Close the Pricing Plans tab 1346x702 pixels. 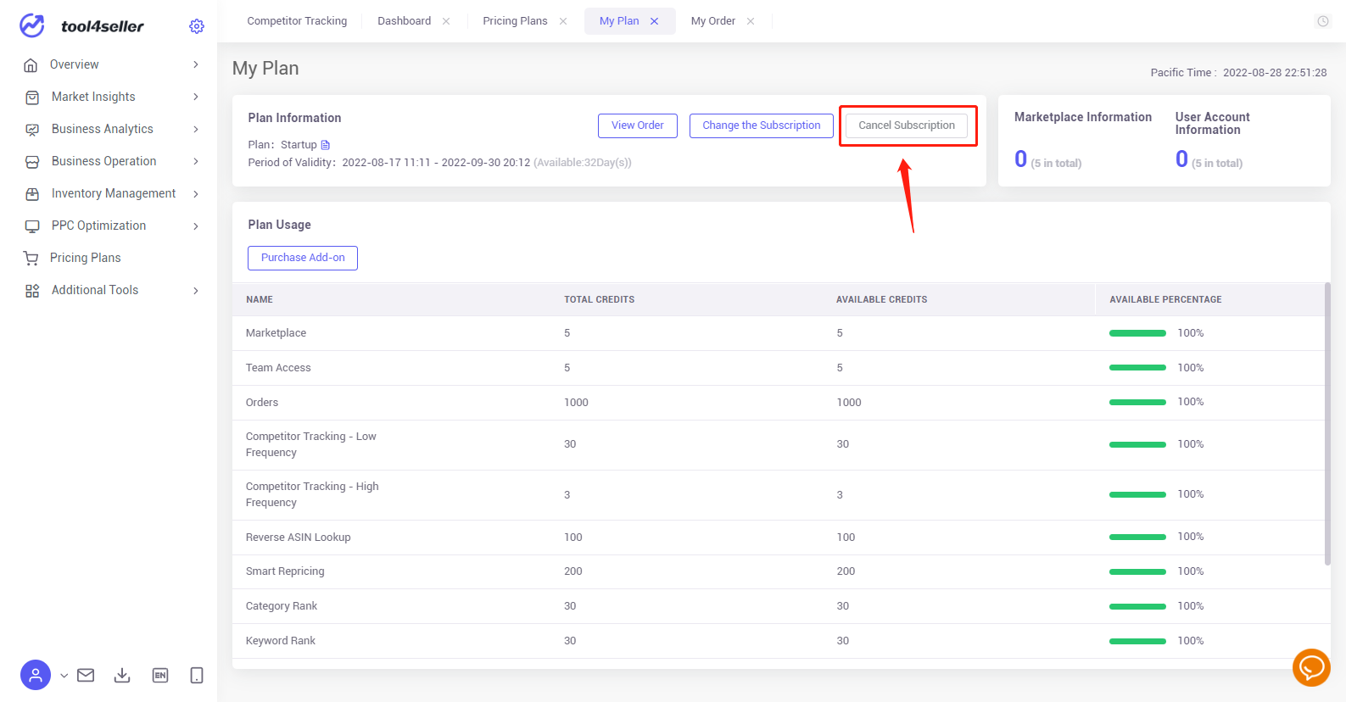(x=563, y=21)
